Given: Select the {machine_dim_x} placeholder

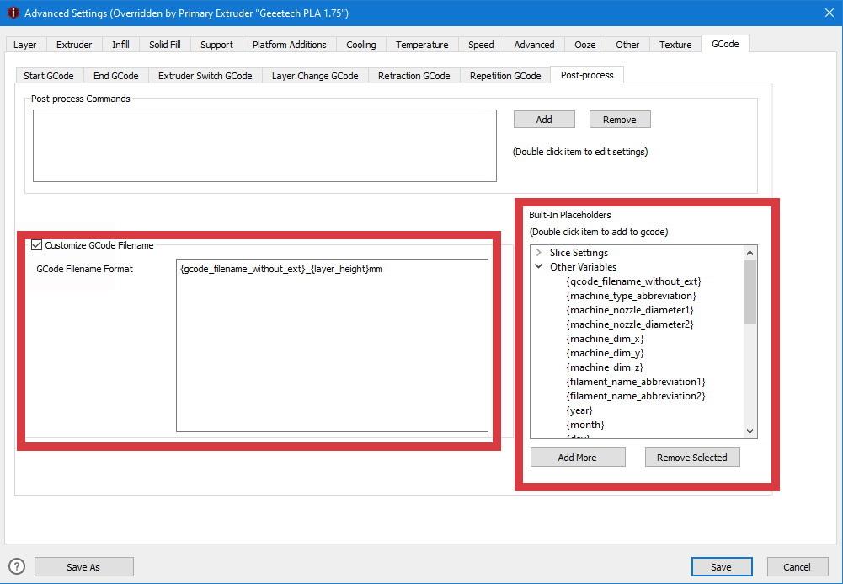Looking at the screenshot, I should point(605,339).
